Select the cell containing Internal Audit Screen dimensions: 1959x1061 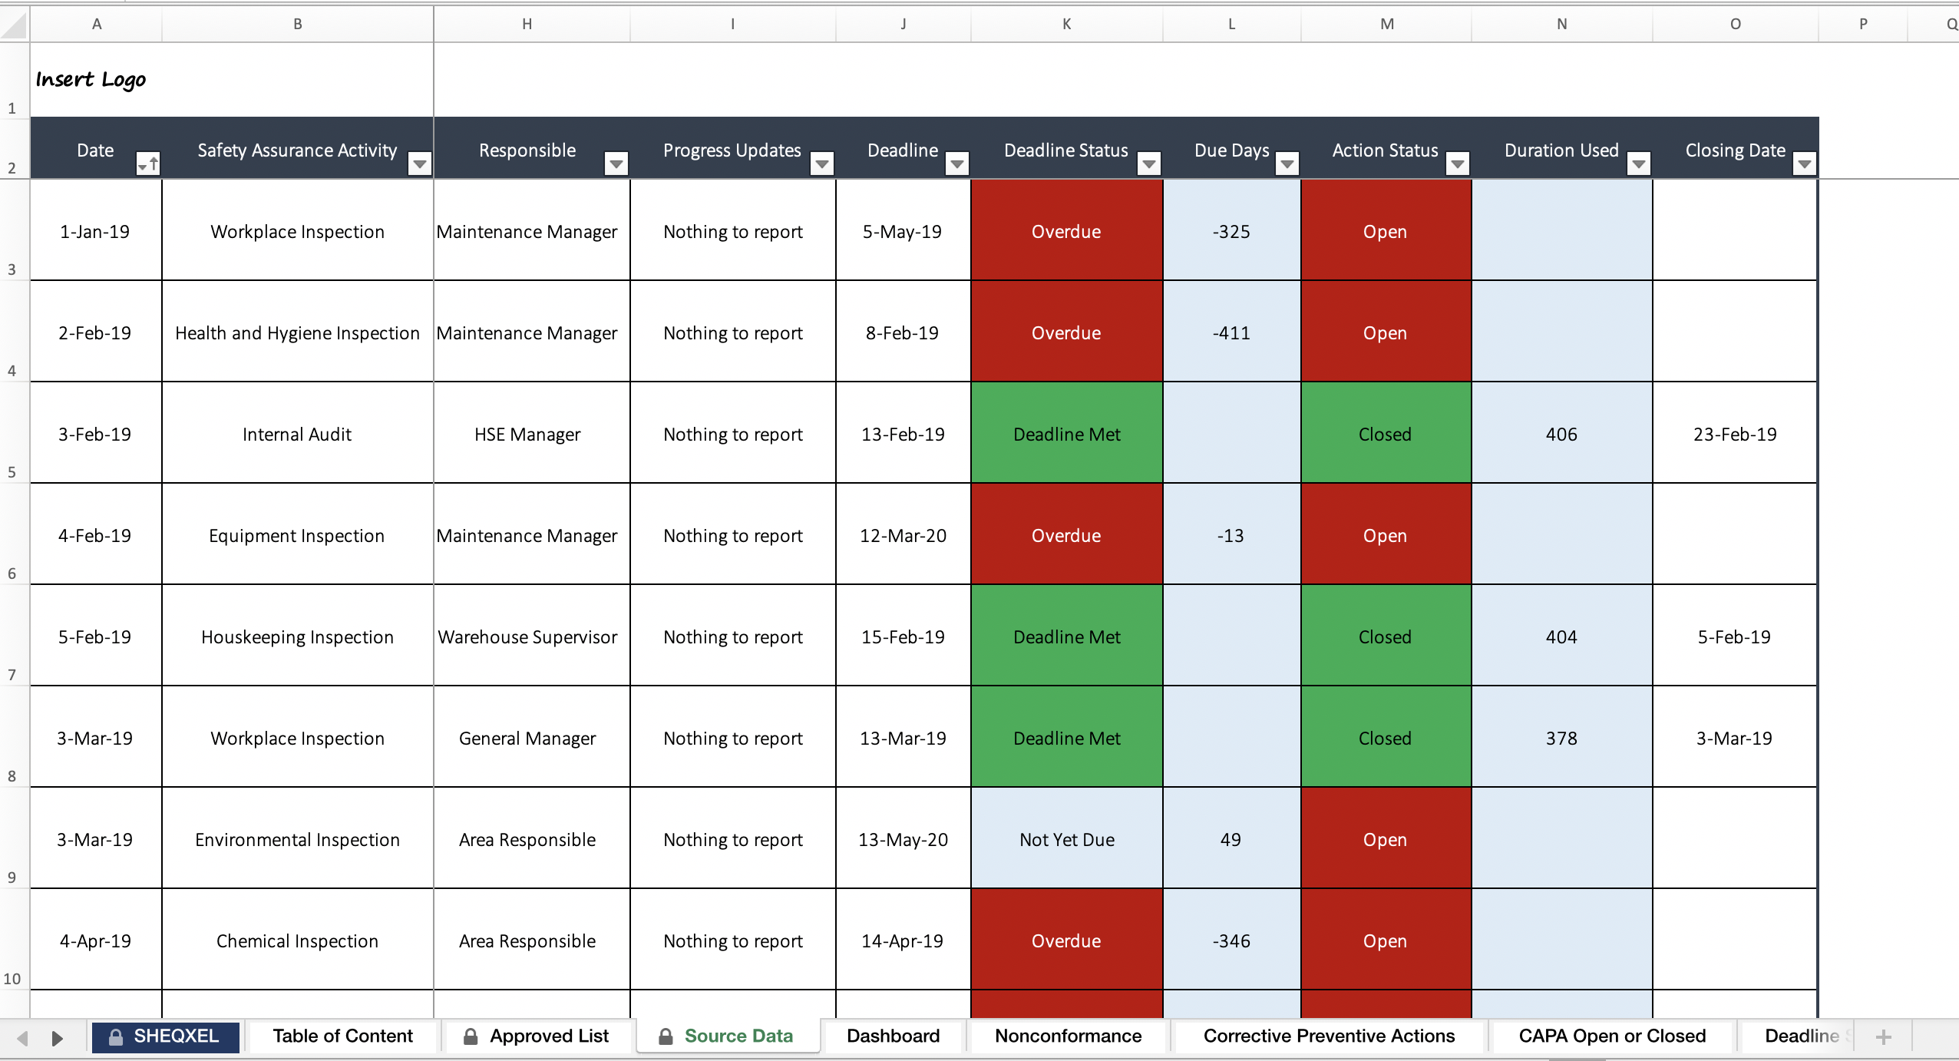297,434
